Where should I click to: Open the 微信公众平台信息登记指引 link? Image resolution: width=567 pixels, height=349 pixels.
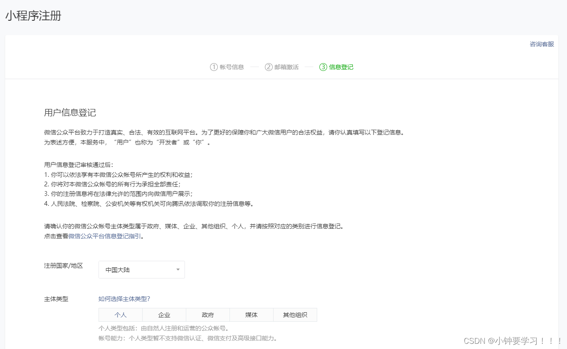click(x=105, y=236)
